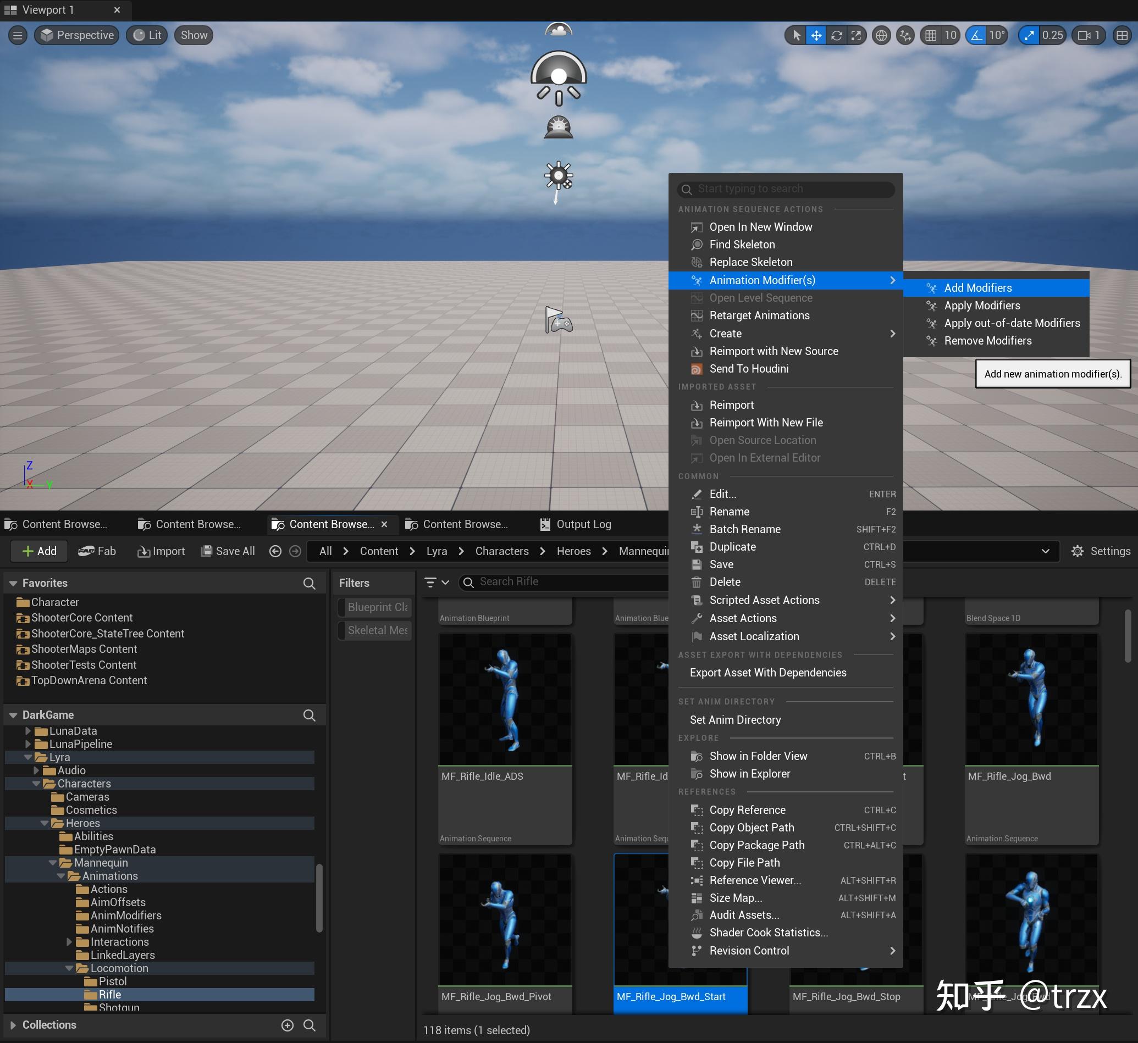Select Add Modifiers from submenu
Screen dimensions: 1138x1043
[x=978, y=288]
